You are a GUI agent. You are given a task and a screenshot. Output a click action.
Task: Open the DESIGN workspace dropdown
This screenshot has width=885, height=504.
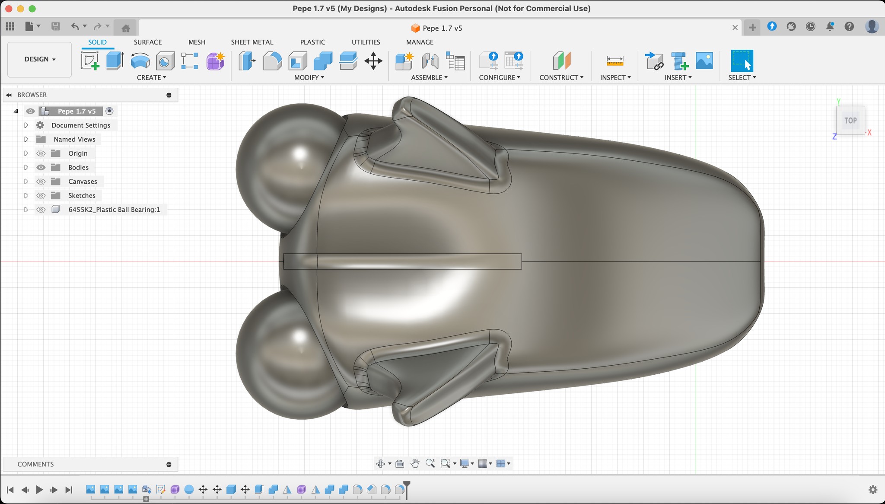tap(39, 59)
